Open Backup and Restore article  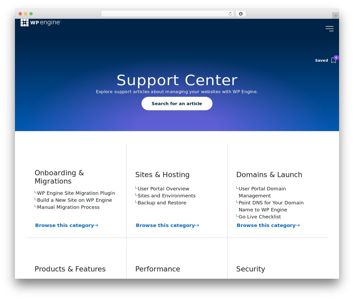pyautogui.click(x=162, y=203)
